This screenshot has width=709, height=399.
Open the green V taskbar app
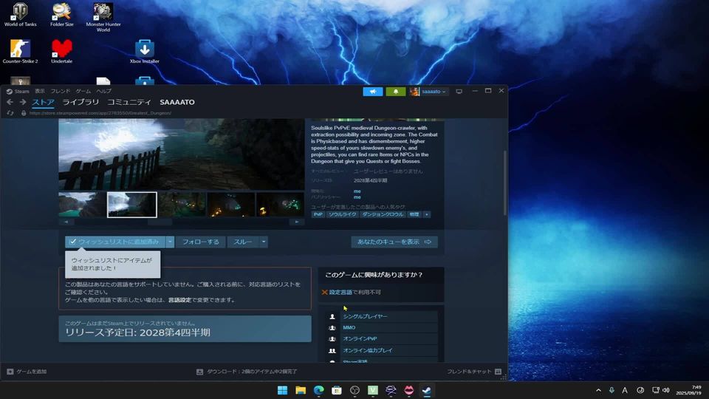point(372,390)
